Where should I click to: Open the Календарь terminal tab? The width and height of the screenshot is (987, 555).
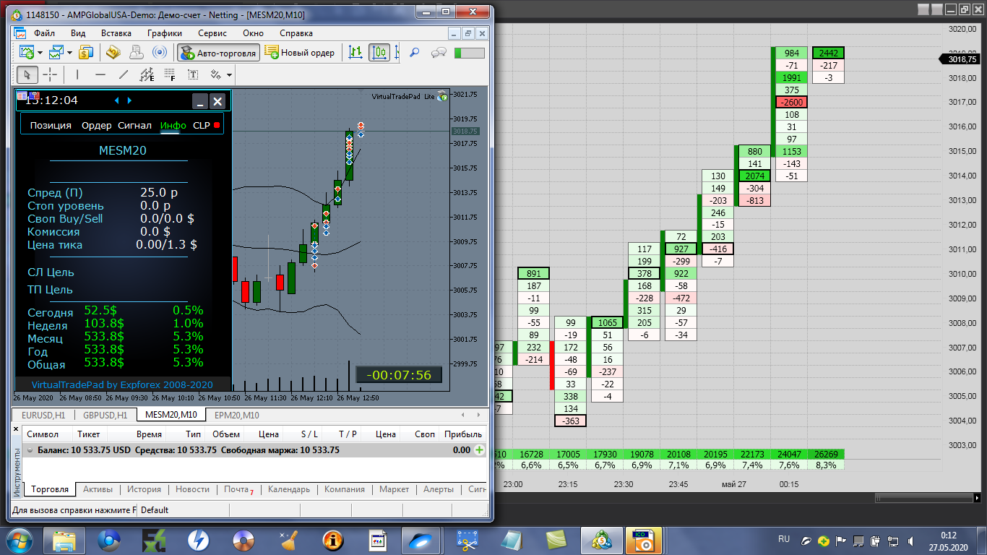click(x=289, y=489)
